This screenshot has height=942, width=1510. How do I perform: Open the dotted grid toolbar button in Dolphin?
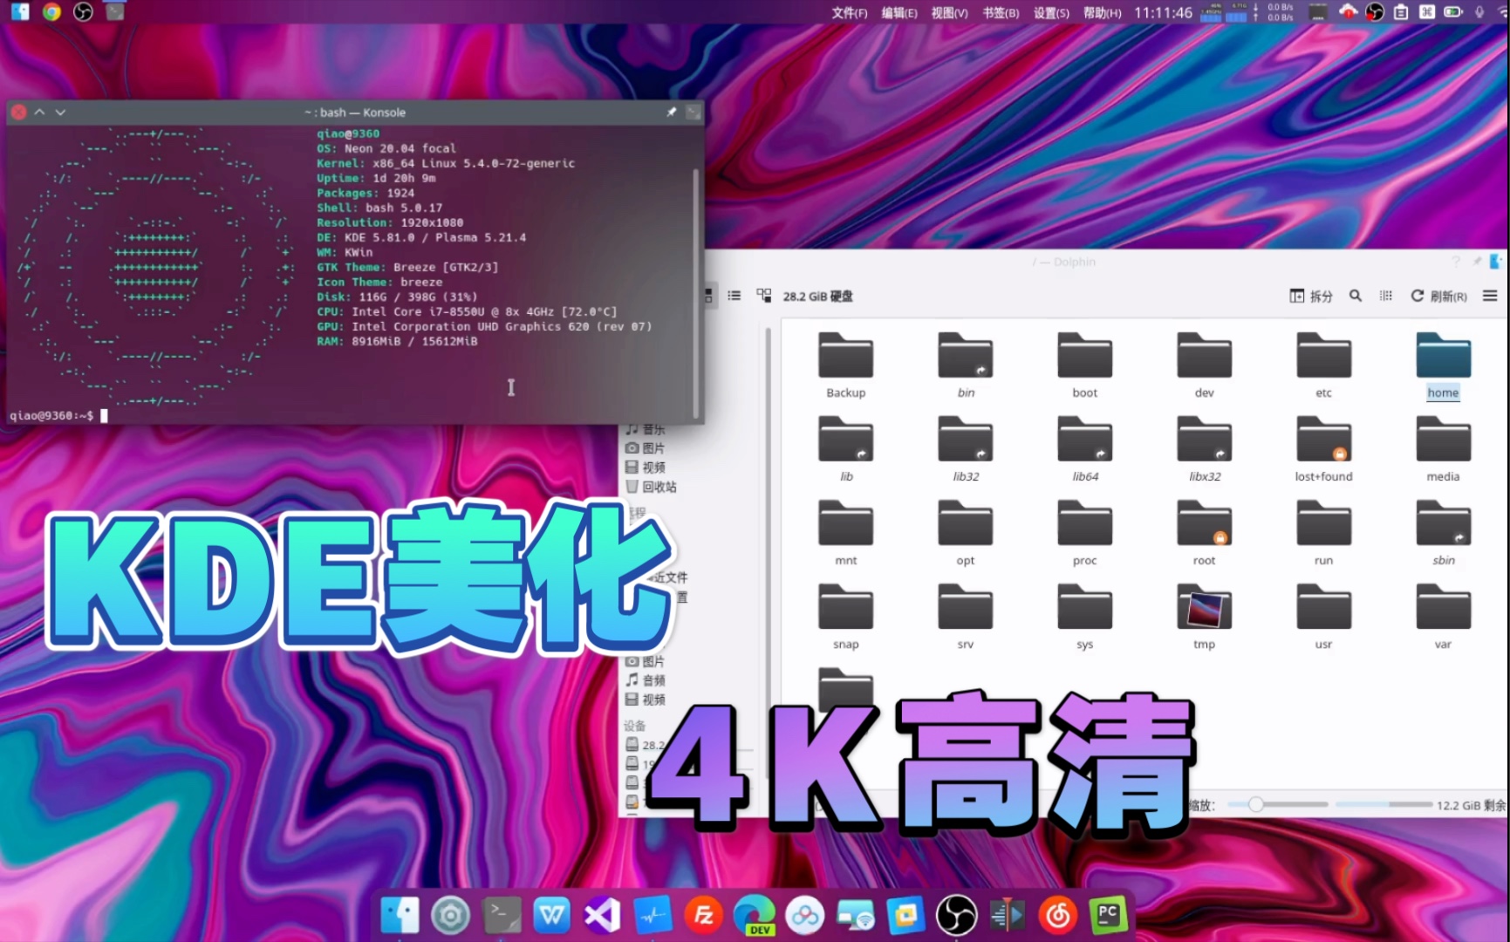(x=1386, y=296)
